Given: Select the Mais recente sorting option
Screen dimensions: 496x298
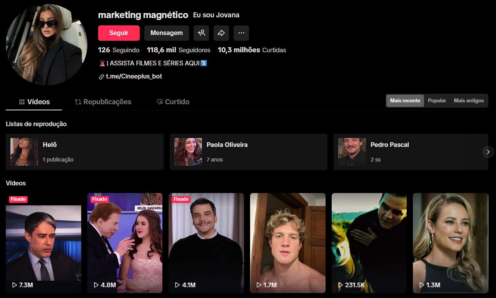Looking at the screenshot, I should (404, 100).
